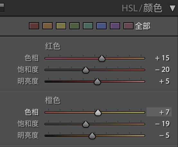Click the 明亮度 label under 红色
Image resolution: width=178 pixels, height=147 pixels.
click(28, 81)
